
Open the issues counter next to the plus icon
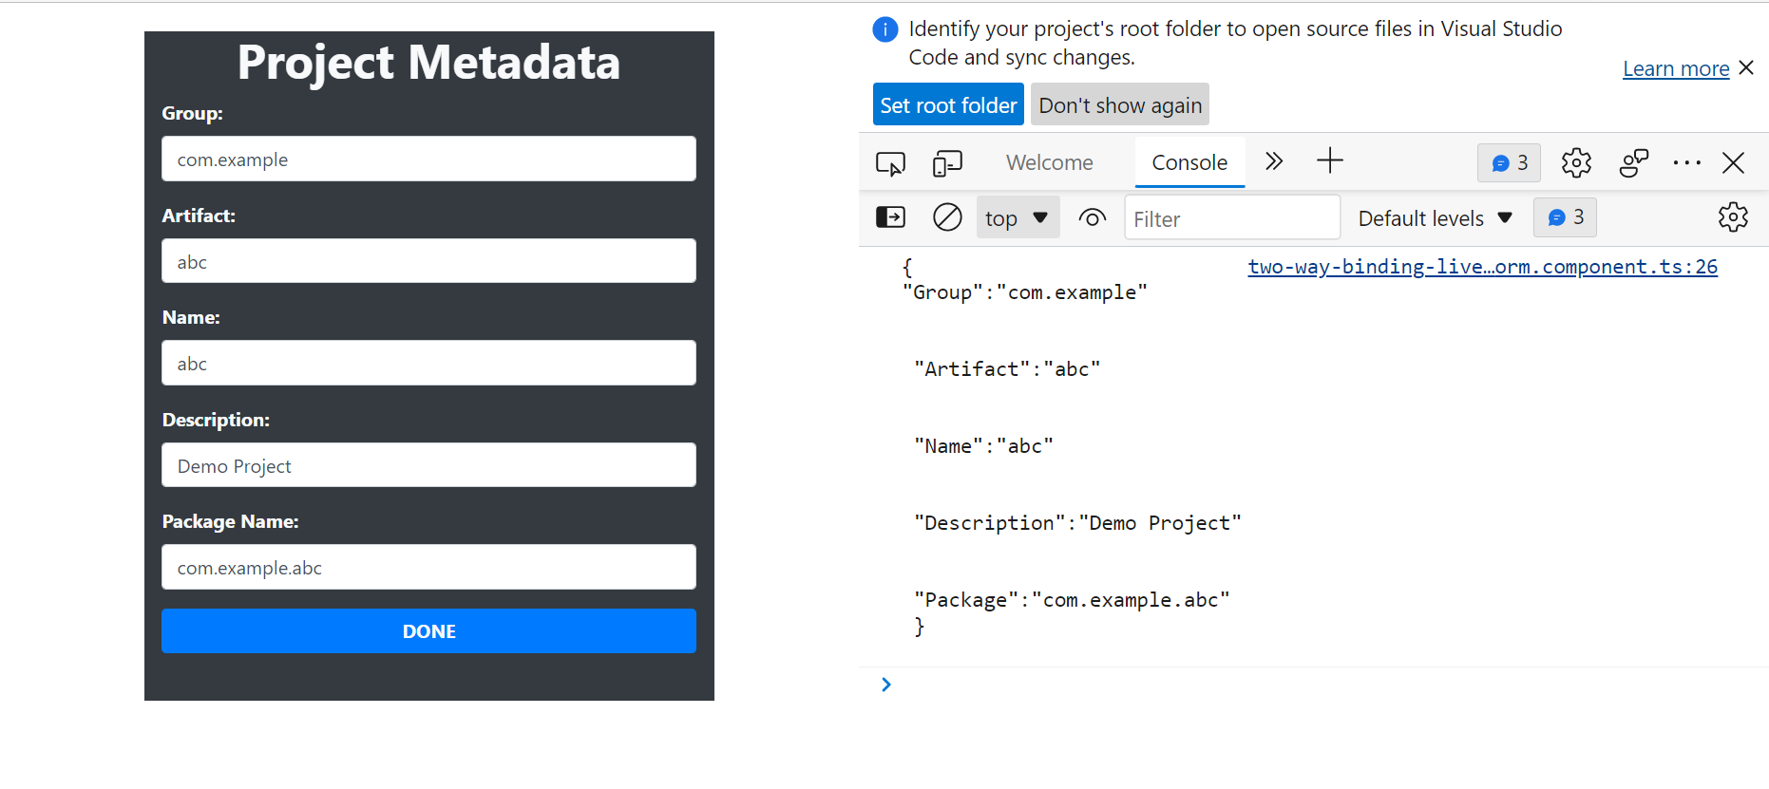(x=1509, y=162)
